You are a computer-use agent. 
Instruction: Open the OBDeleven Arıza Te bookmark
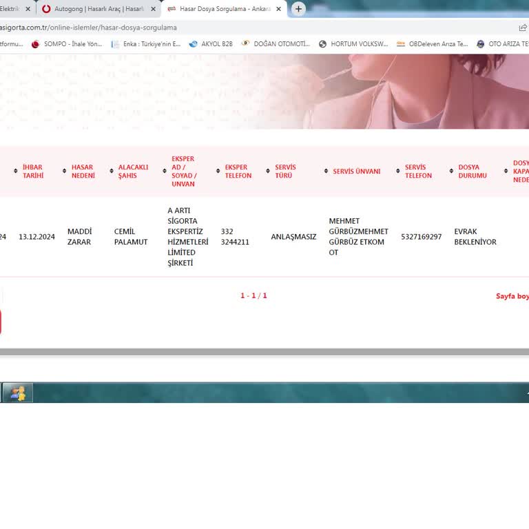tap(432, 44)
